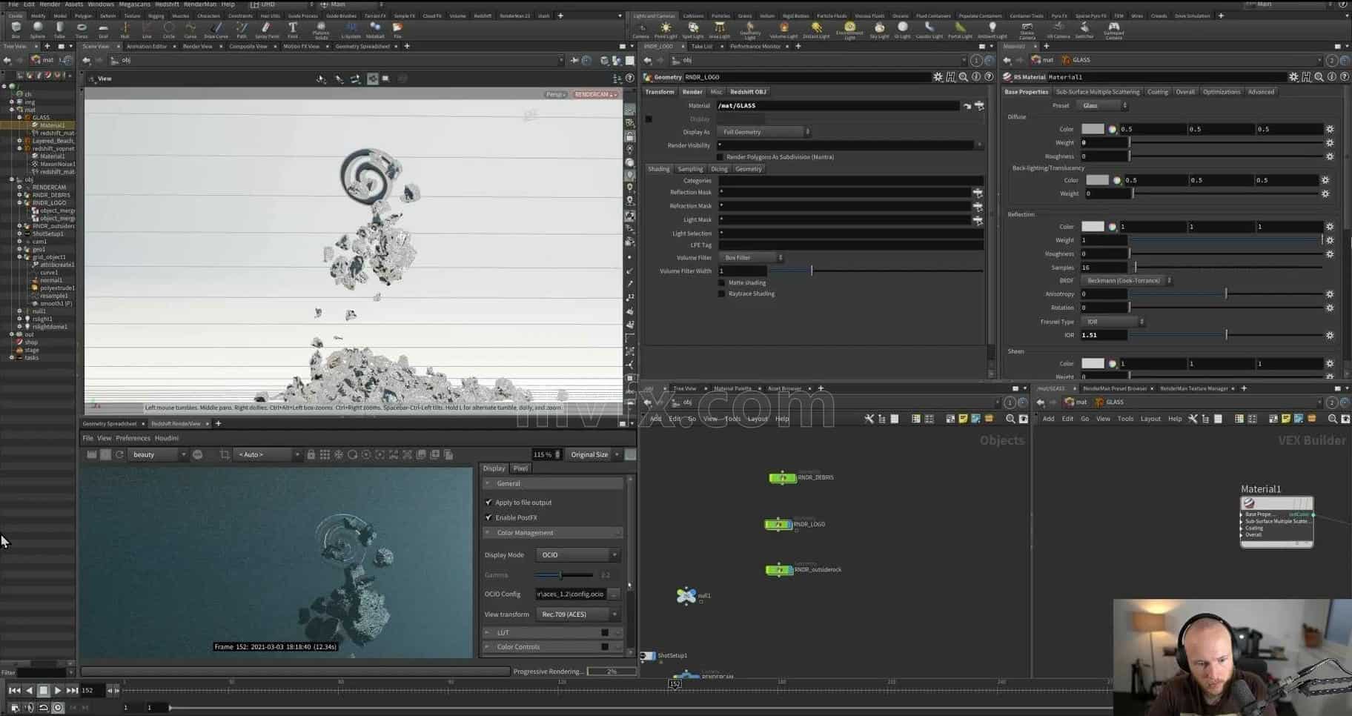The width and height of the screenshot is (1352, 716).
Task: Open the Display As dropdown
Action: point(764,132)
